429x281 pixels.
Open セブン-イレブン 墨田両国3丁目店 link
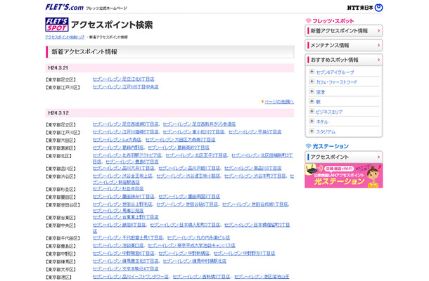pos(189,197)
